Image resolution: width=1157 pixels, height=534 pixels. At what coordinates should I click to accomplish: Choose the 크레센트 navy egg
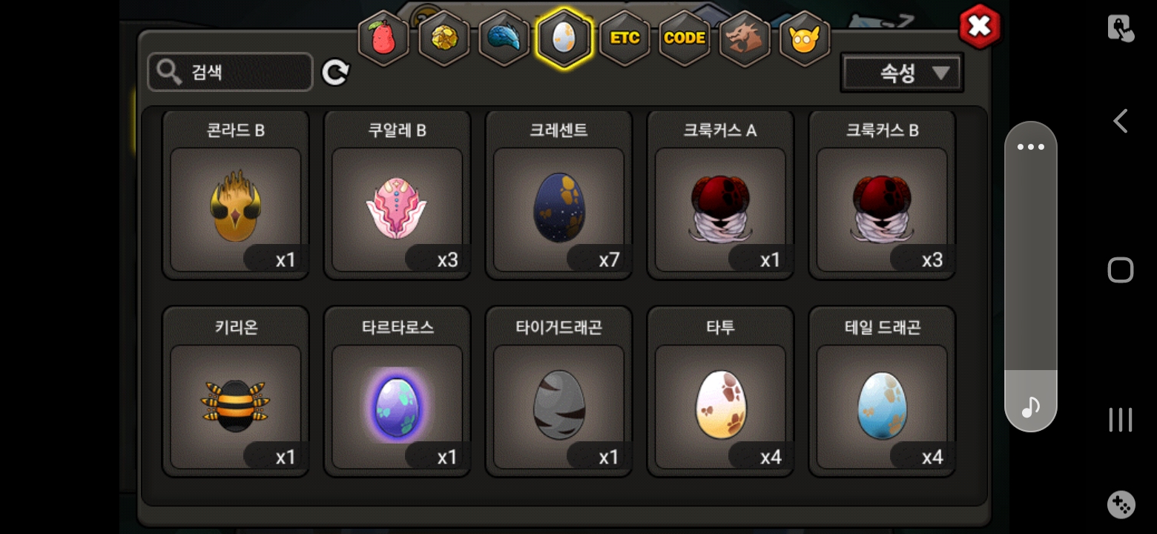559,195
